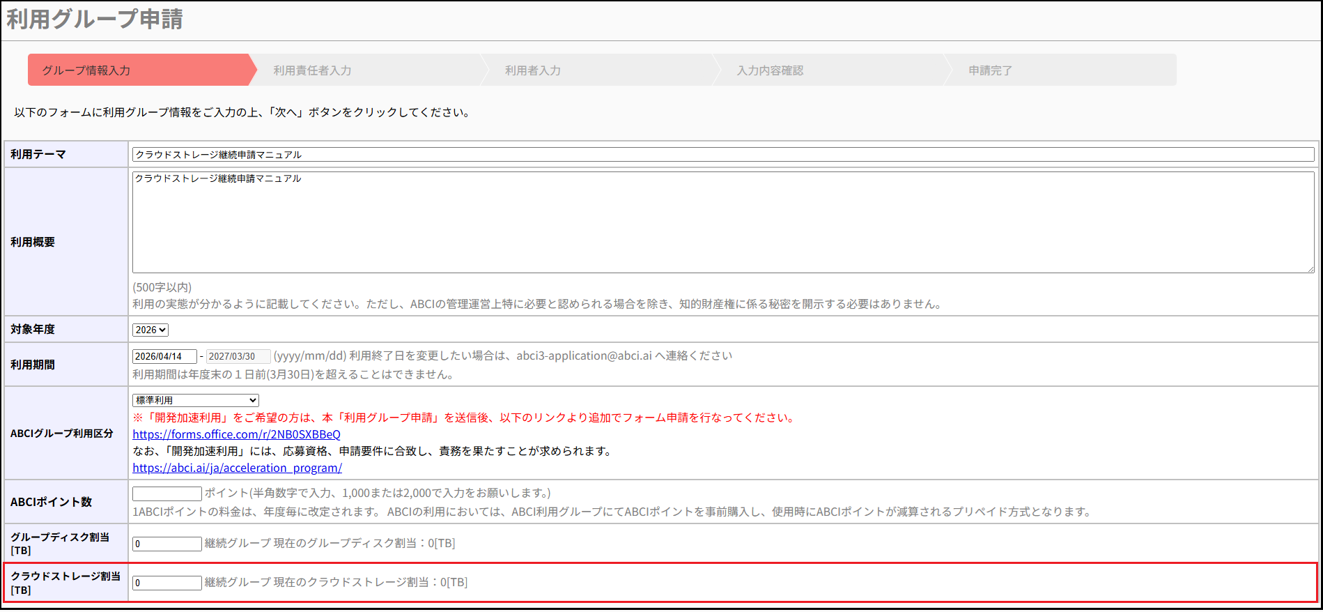Click the 申請完了 step
This screenshot has width=1323, height=612.
[990, 70]
